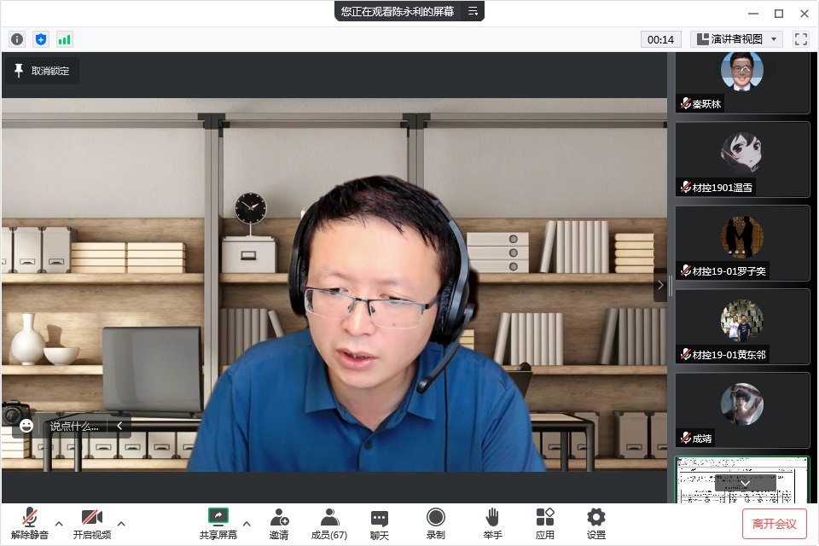Expand audio options arrow beside 解除静音
This screenshot has width=819, height=546.
click(x=59, y=523)
